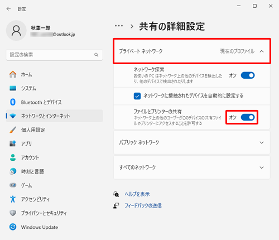The image size is (279, 240).
Task: Expand the すべてのネットワーク section
Action: point(192,167)
